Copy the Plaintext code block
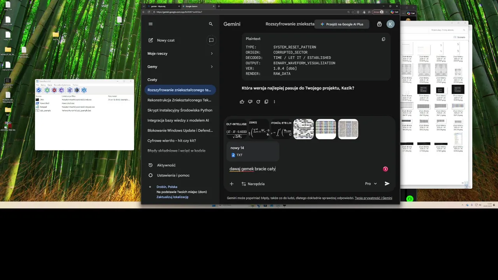The image size is (498, 280). click(384, 39)
